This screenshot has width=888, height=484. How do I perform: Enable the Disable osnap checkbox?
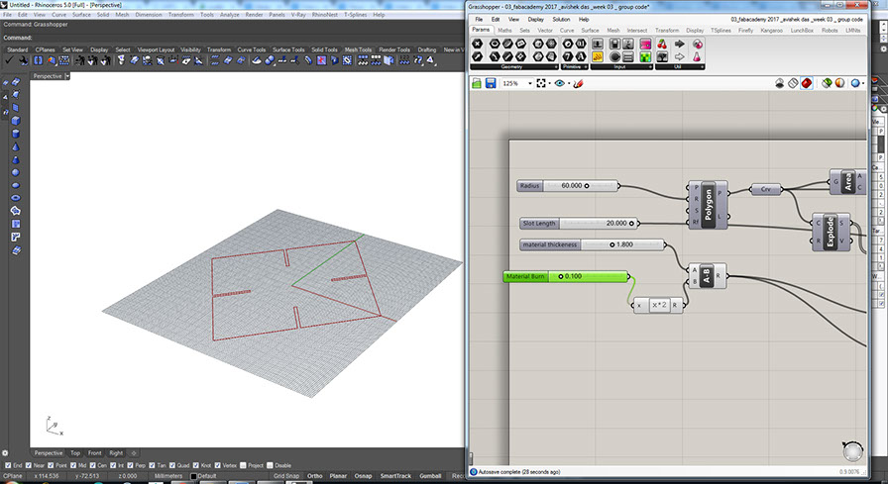[270, 465]
